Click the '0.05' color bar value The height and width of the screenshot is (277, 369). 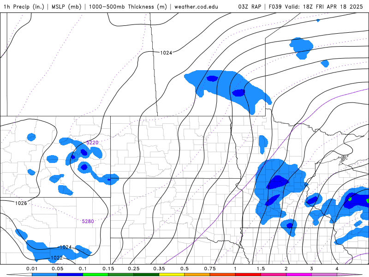pyautogui.click(x=57, y=269)
